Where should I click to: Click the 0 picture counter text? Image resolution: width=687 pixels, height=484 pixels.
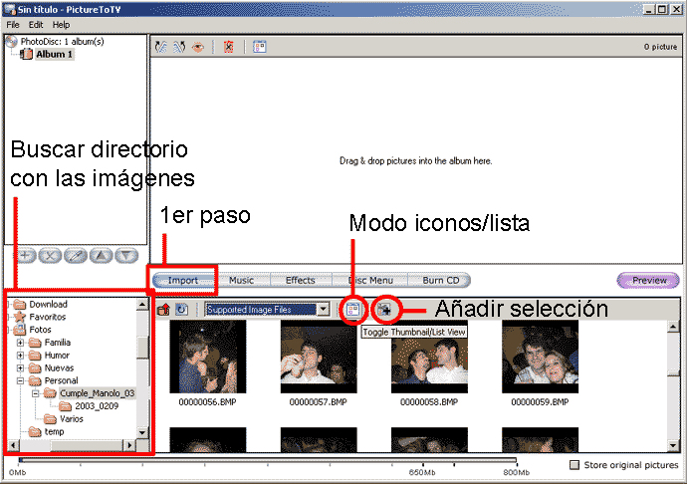[x=660, y=47]
